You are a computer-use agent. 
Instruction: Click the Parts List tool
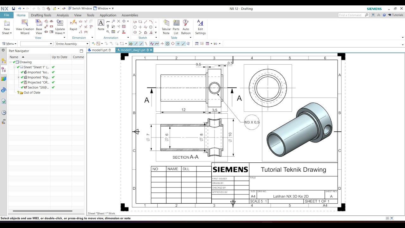point(176,27)
